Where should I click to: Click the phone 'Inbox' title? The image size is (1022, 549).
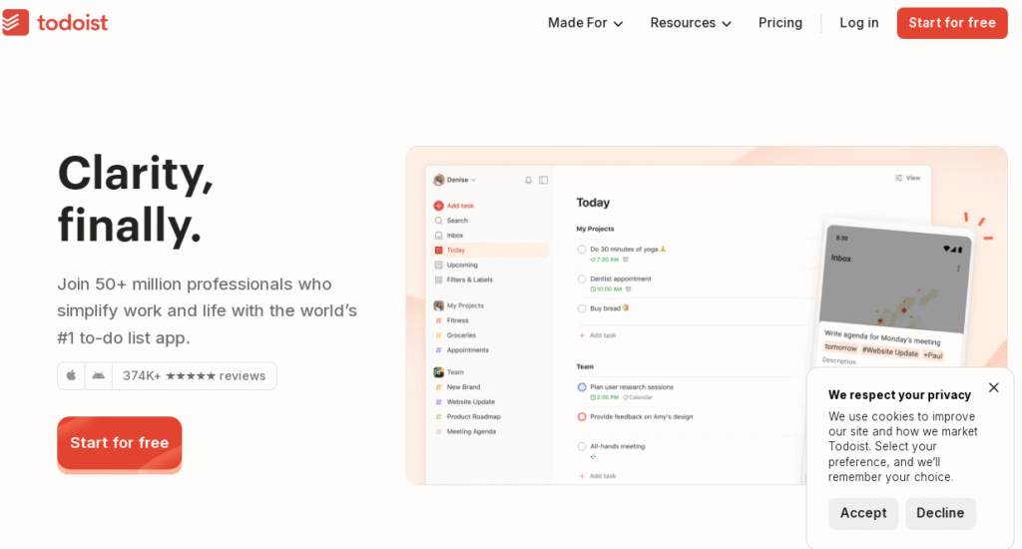(x=840, y=259)
